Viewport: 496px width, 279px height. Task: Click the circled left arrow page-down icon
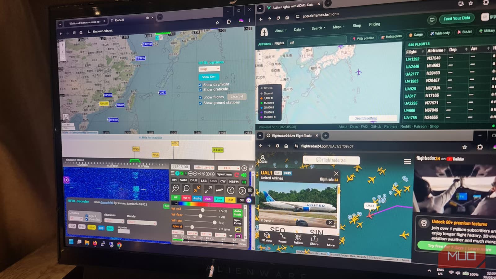[231, 190]
